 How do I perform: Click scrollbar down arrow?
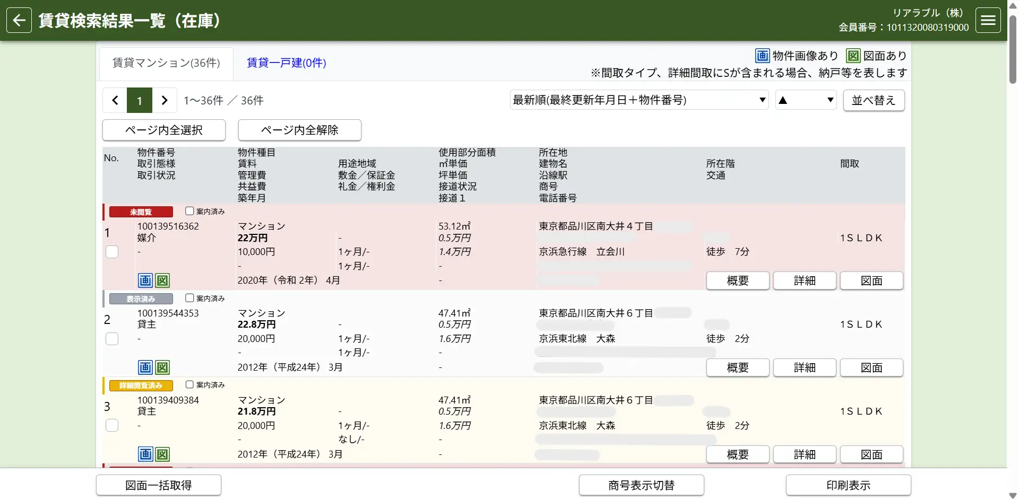pos(1013,495)
